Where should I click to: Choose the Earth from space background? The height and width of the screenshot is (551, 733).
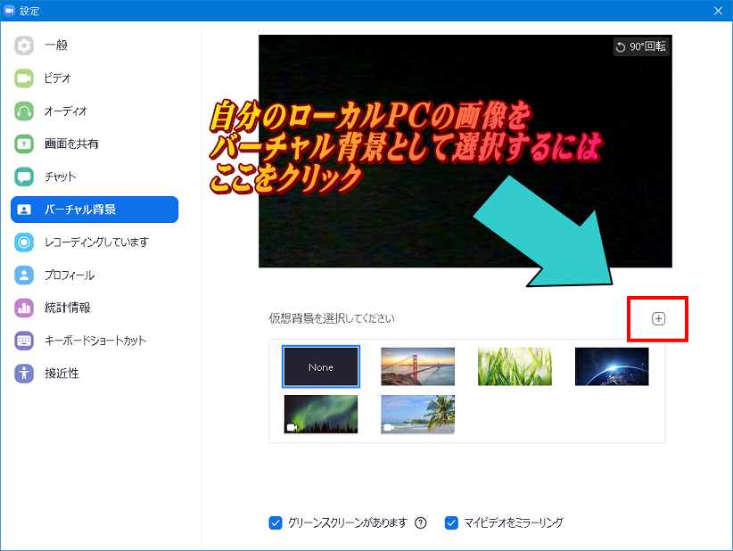coord(612,366)
